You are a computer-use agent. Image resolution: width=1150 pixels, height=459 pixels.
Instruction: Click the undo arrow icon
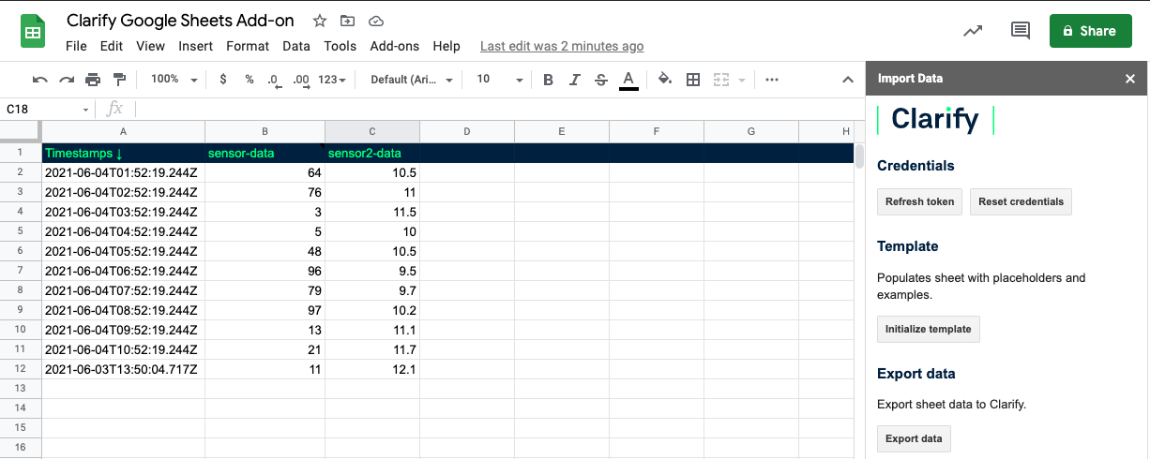[x=39, y=80]
